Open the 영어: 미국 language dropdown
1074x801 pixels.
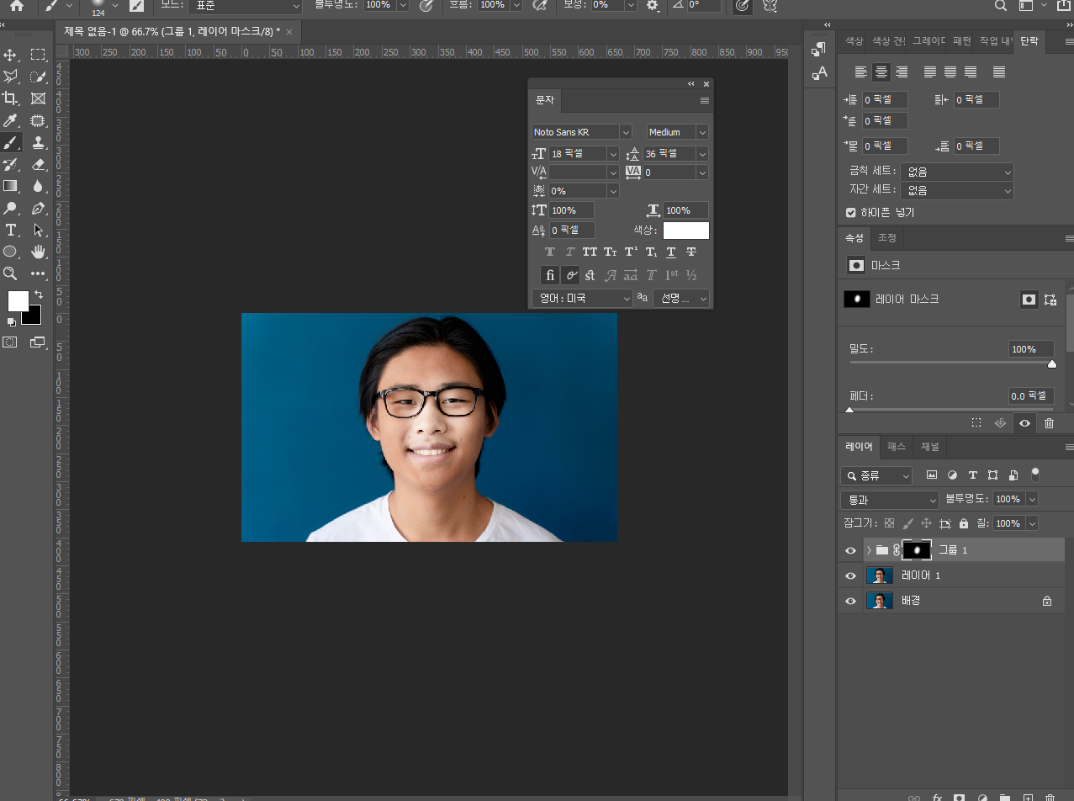tap(582, 298)
